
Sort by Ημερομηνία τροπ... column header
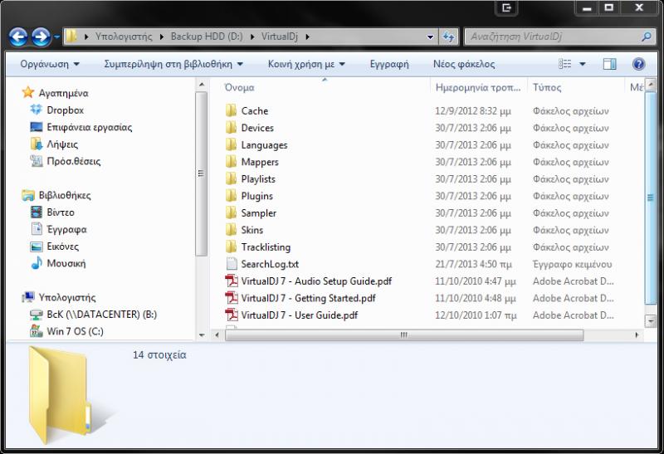[x=479, y=87]
